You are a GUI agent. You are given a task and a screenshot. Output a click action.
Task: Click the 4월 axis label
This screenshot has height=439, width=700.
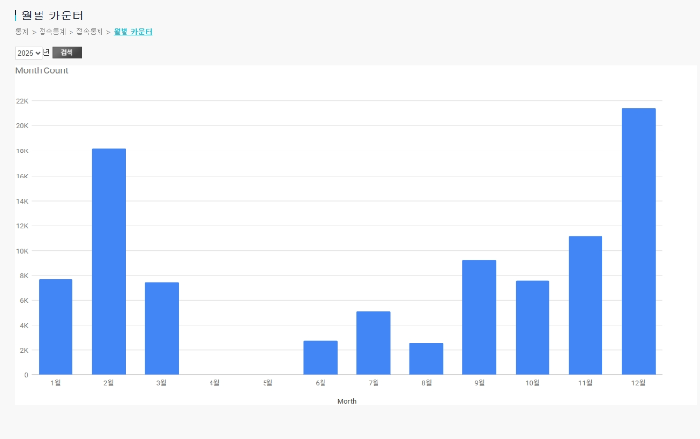coord(214,383)
